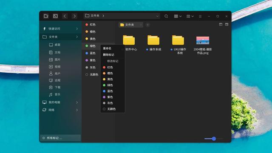Open the address bar history dropdown arrow
Viewport: 272px width, 153px height.
point(157,16)
